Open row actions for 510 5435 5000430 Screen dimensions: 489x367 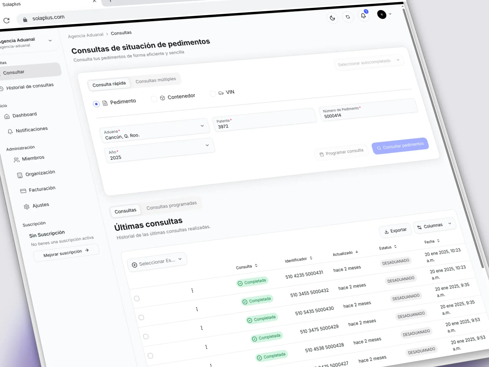[x=201, y=328]
